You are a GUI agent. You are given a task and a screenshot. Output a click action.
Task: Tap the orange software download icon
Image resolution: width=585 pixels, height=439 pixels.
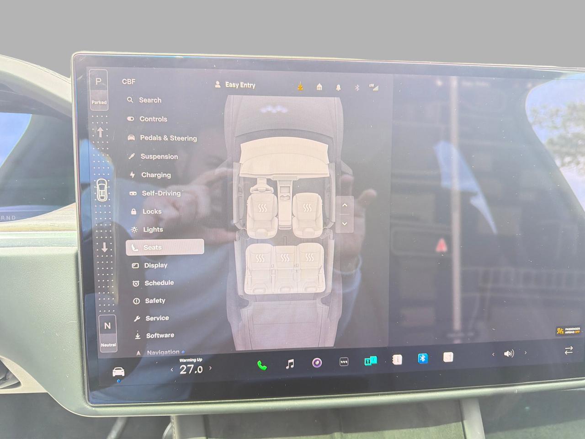(x=300, y=86)
